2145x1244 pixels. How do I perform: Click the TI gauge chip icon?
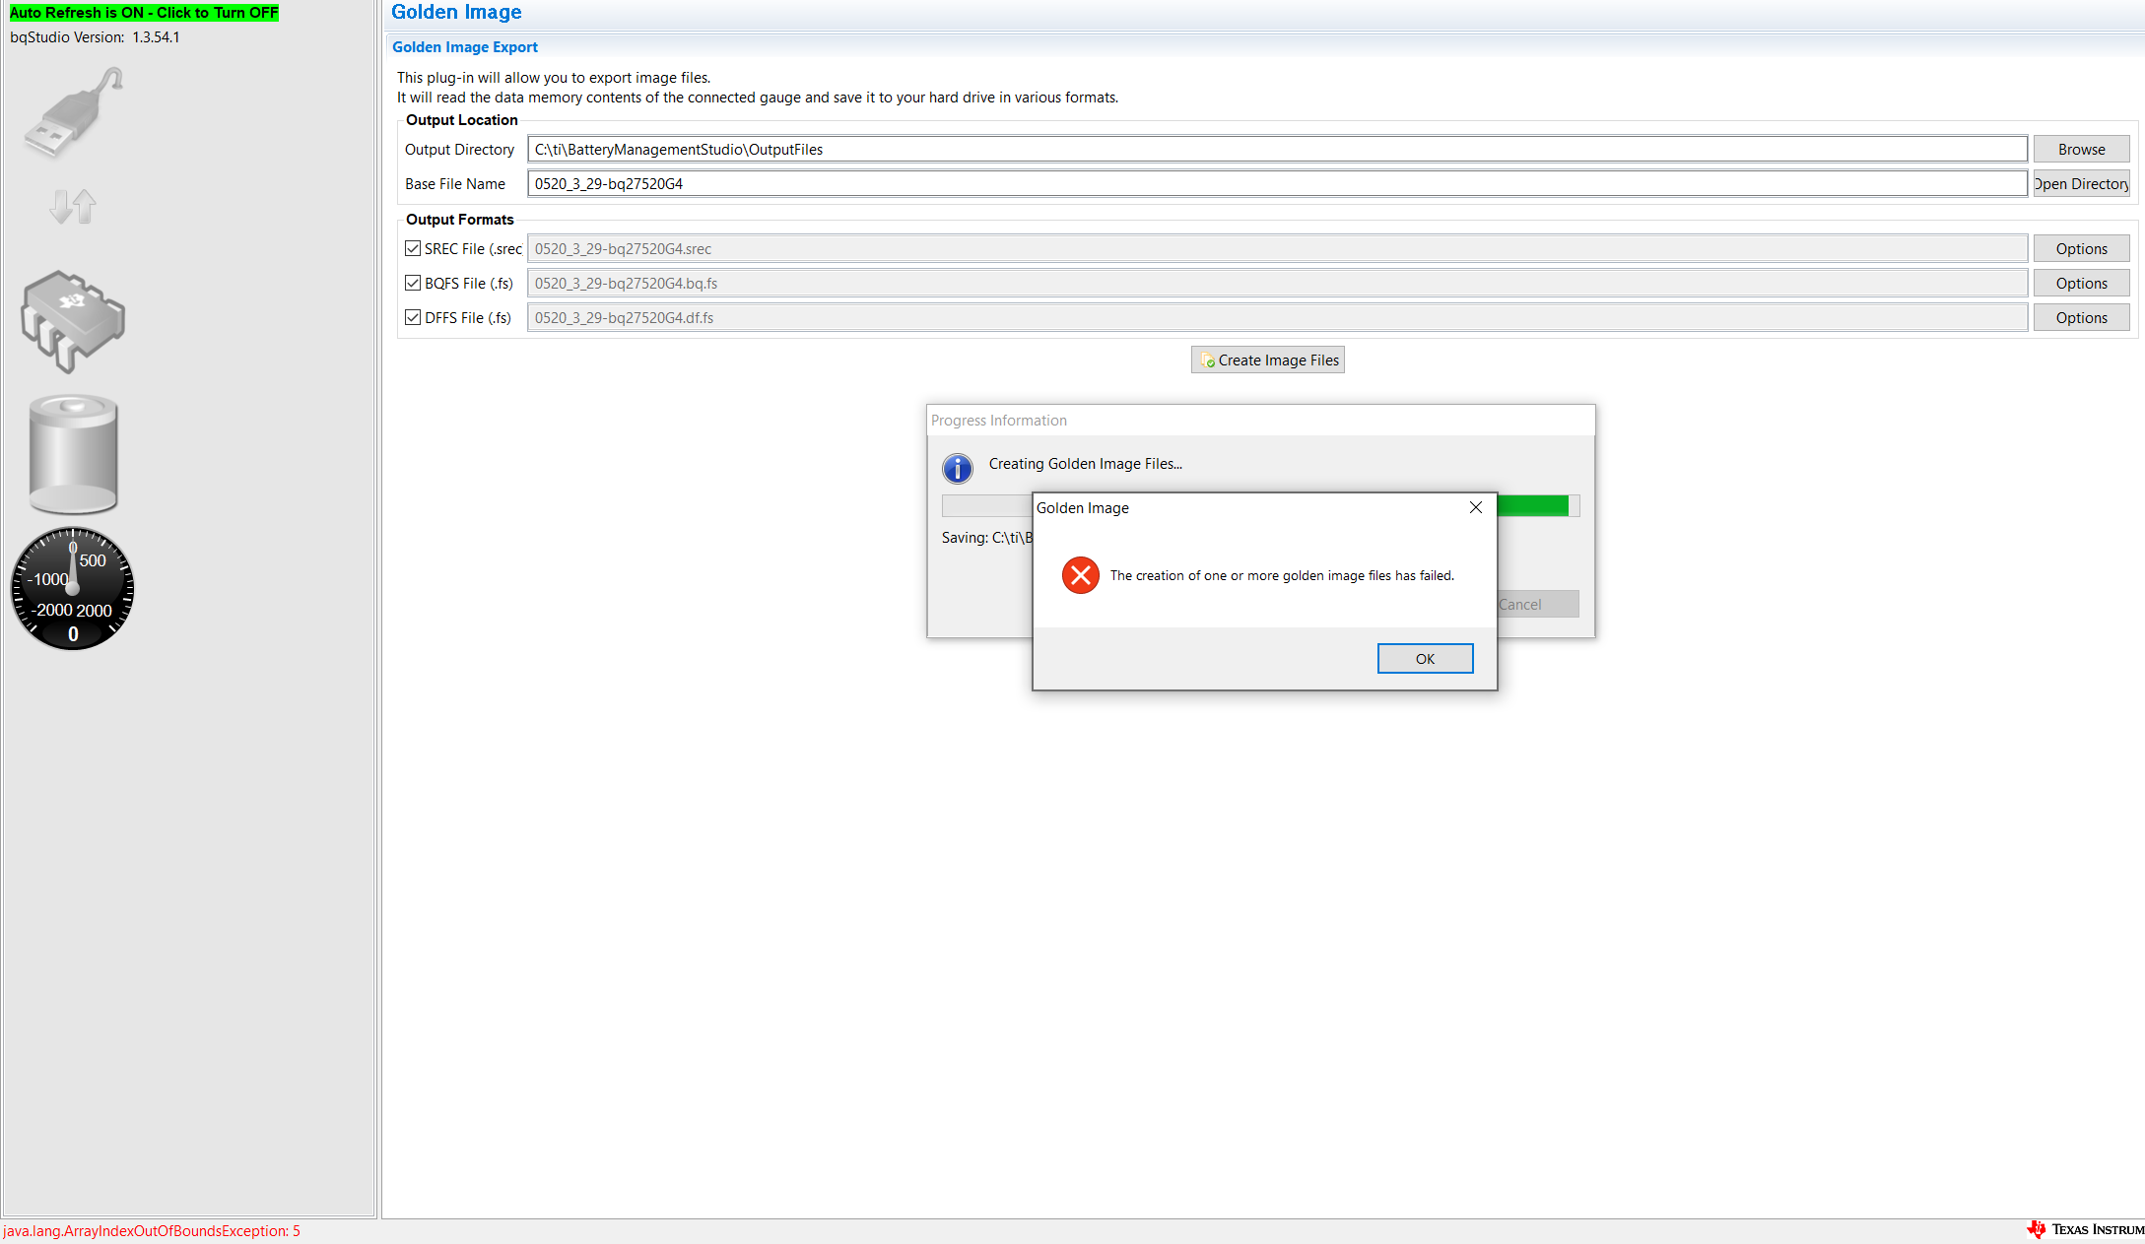click(73, 321)
